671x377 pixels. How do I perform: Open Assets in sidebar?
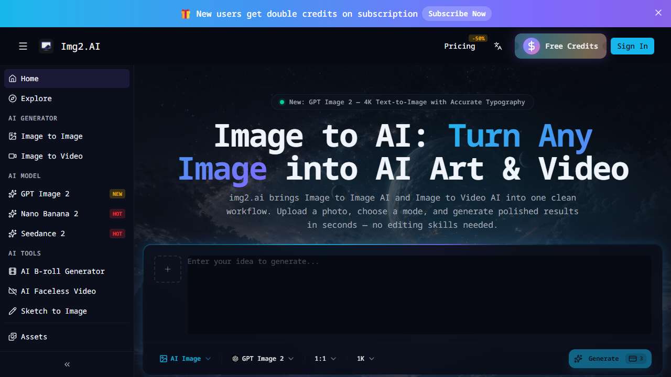click(67, 337)
